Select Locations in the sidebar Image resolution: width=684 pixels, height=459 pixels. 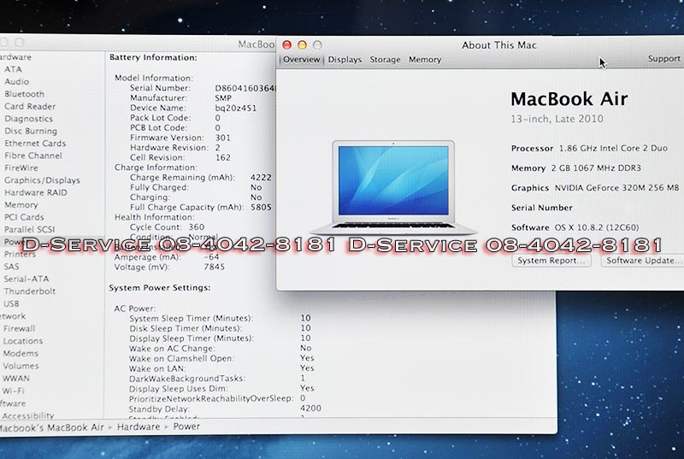(23, 341)
